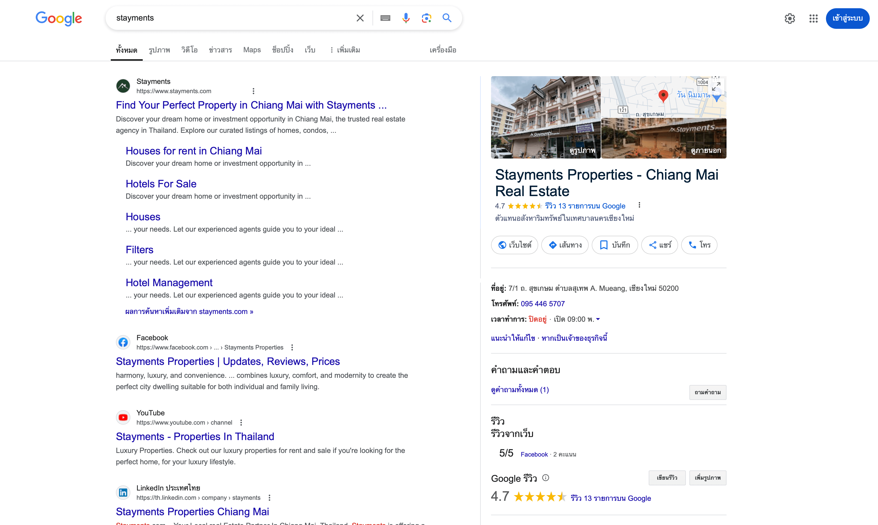Click the เว็บไซต์ website button
Viewport: 878px width, 525px height.
[514, 245]
